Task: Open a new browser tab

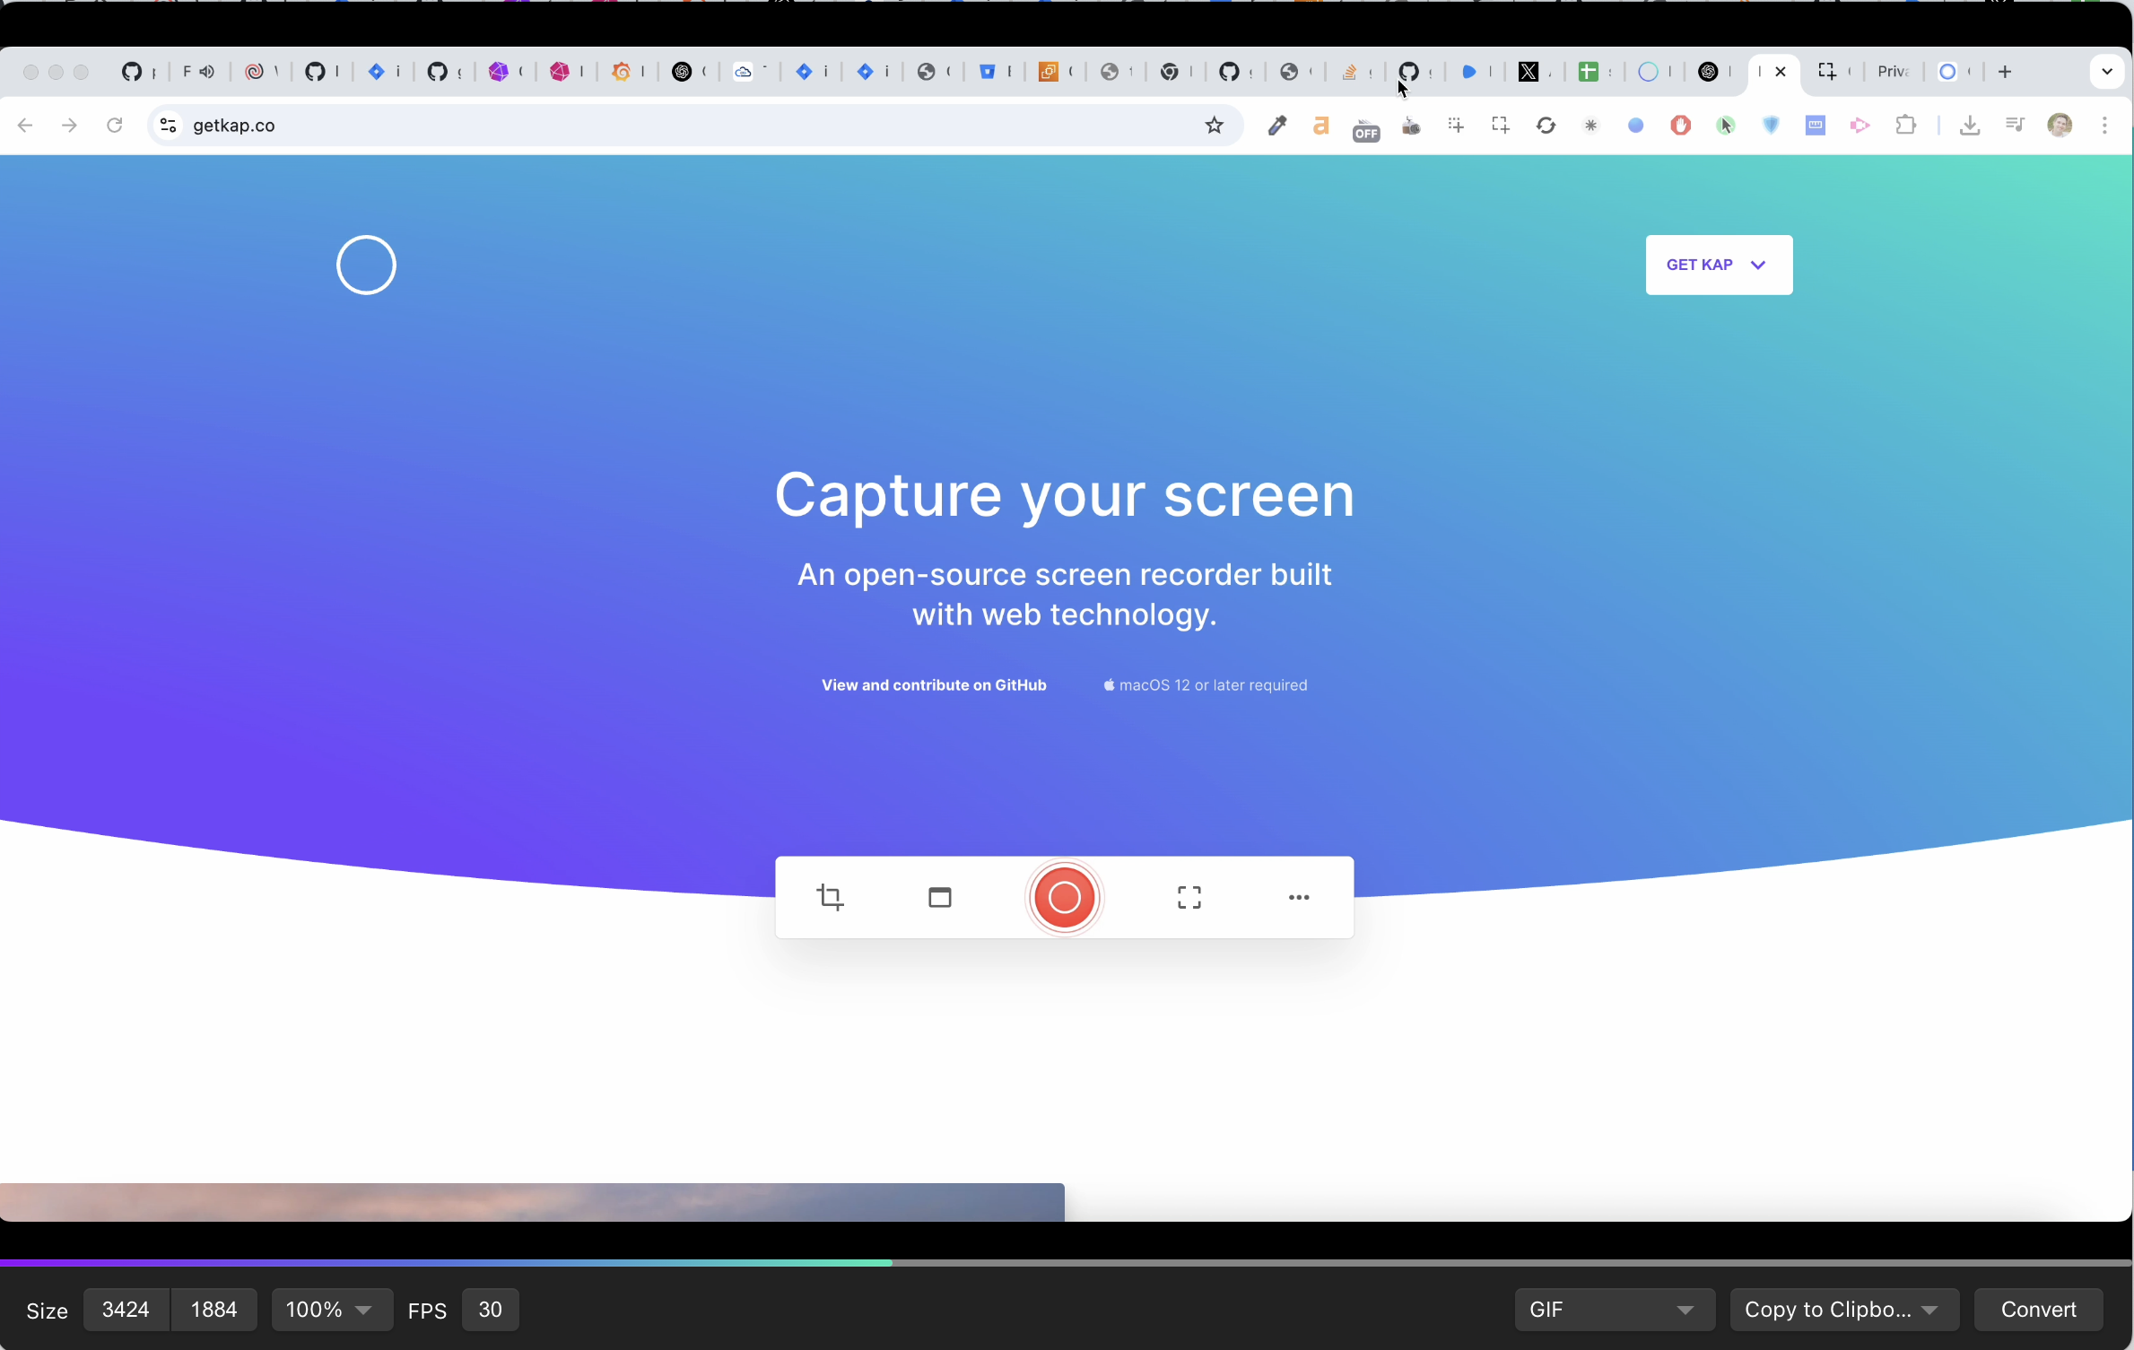Action: tap(2005, 72)
